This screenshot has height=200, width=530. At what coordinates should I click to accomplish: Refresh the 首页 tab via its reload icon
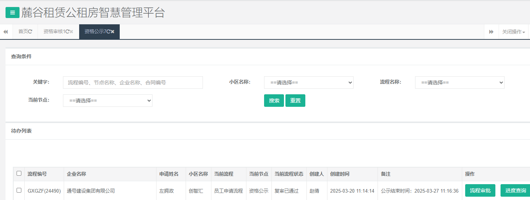coord(30,32)
